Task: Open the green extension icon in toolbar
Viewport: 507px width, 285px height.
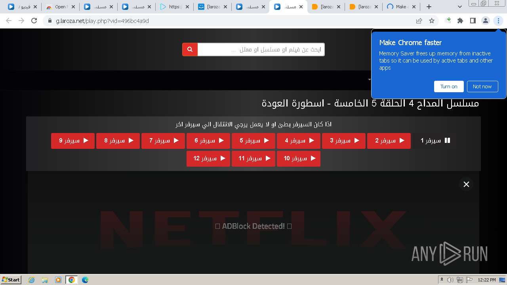Action: [x=448, y=20]
